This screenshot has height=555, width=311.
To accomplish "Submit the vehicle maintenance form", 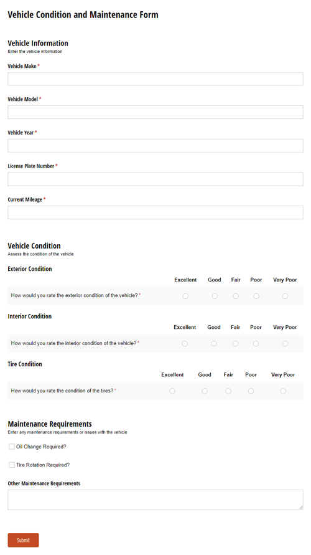I will (24, 540).
